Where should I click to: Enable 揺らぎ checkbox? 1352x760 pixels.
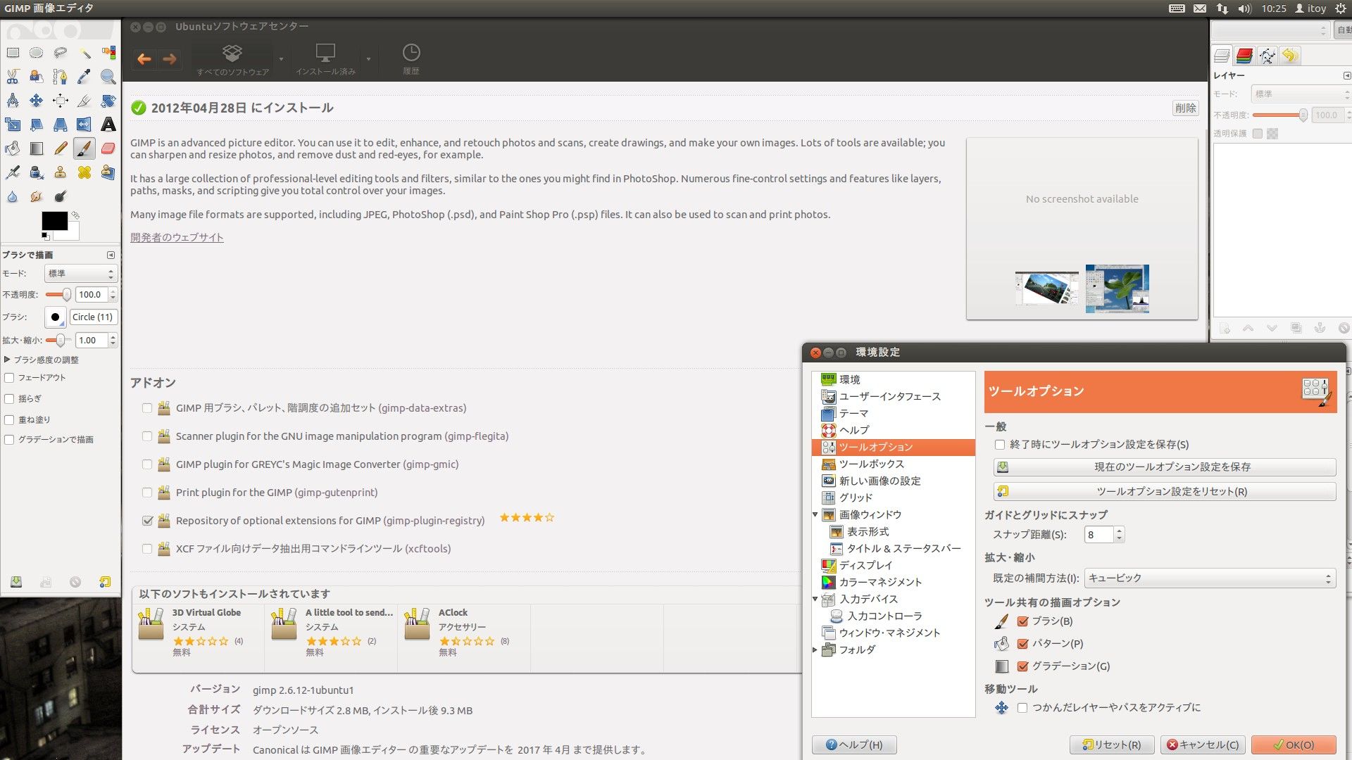coord(10,399)
